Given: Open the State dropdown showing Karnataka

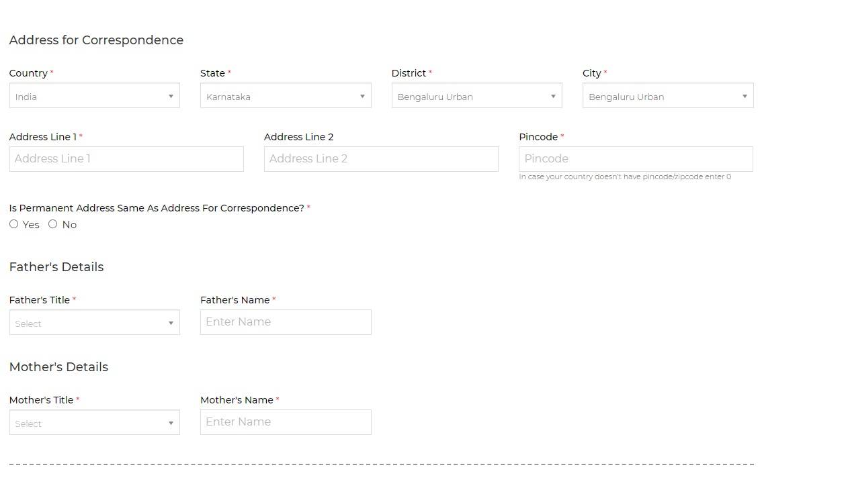Looking at the screenshot, I should pos(285,96).
